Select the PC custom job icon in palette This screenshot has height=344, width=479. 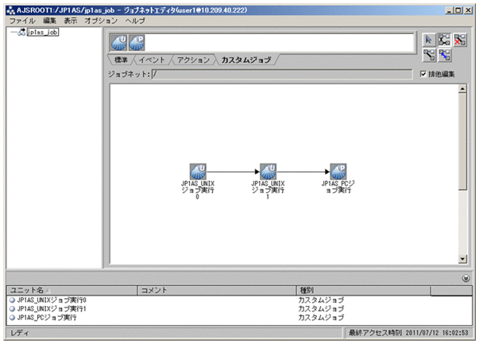[137, 42]
